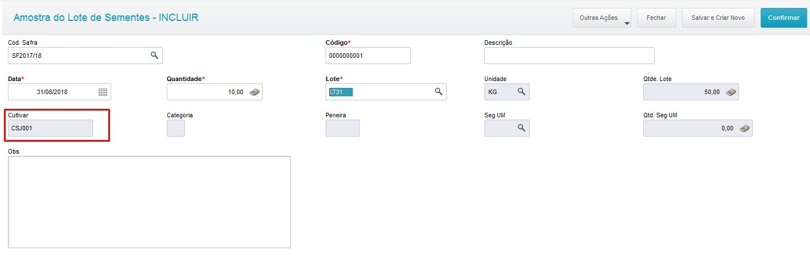Click Salvar e Criar Novo button
The image size is (810, 263).
(x=718, y=18)
